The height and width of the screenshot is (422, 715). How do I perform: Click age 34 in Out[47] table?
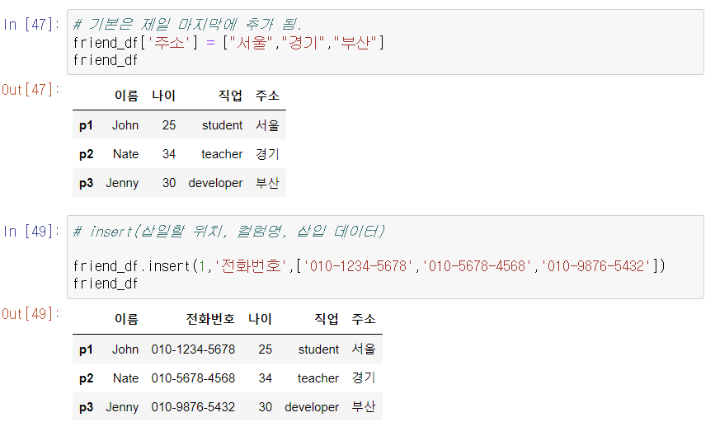coord(169,154)
